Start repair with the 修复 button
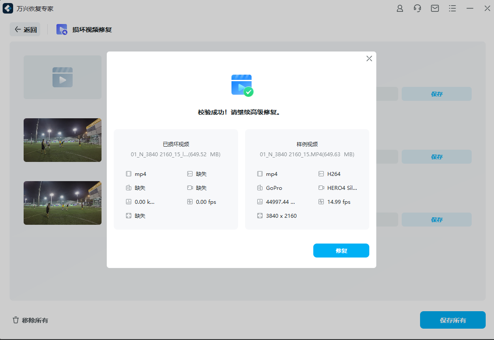The width and height of the screenshot is (494, 340). point(341,250)
